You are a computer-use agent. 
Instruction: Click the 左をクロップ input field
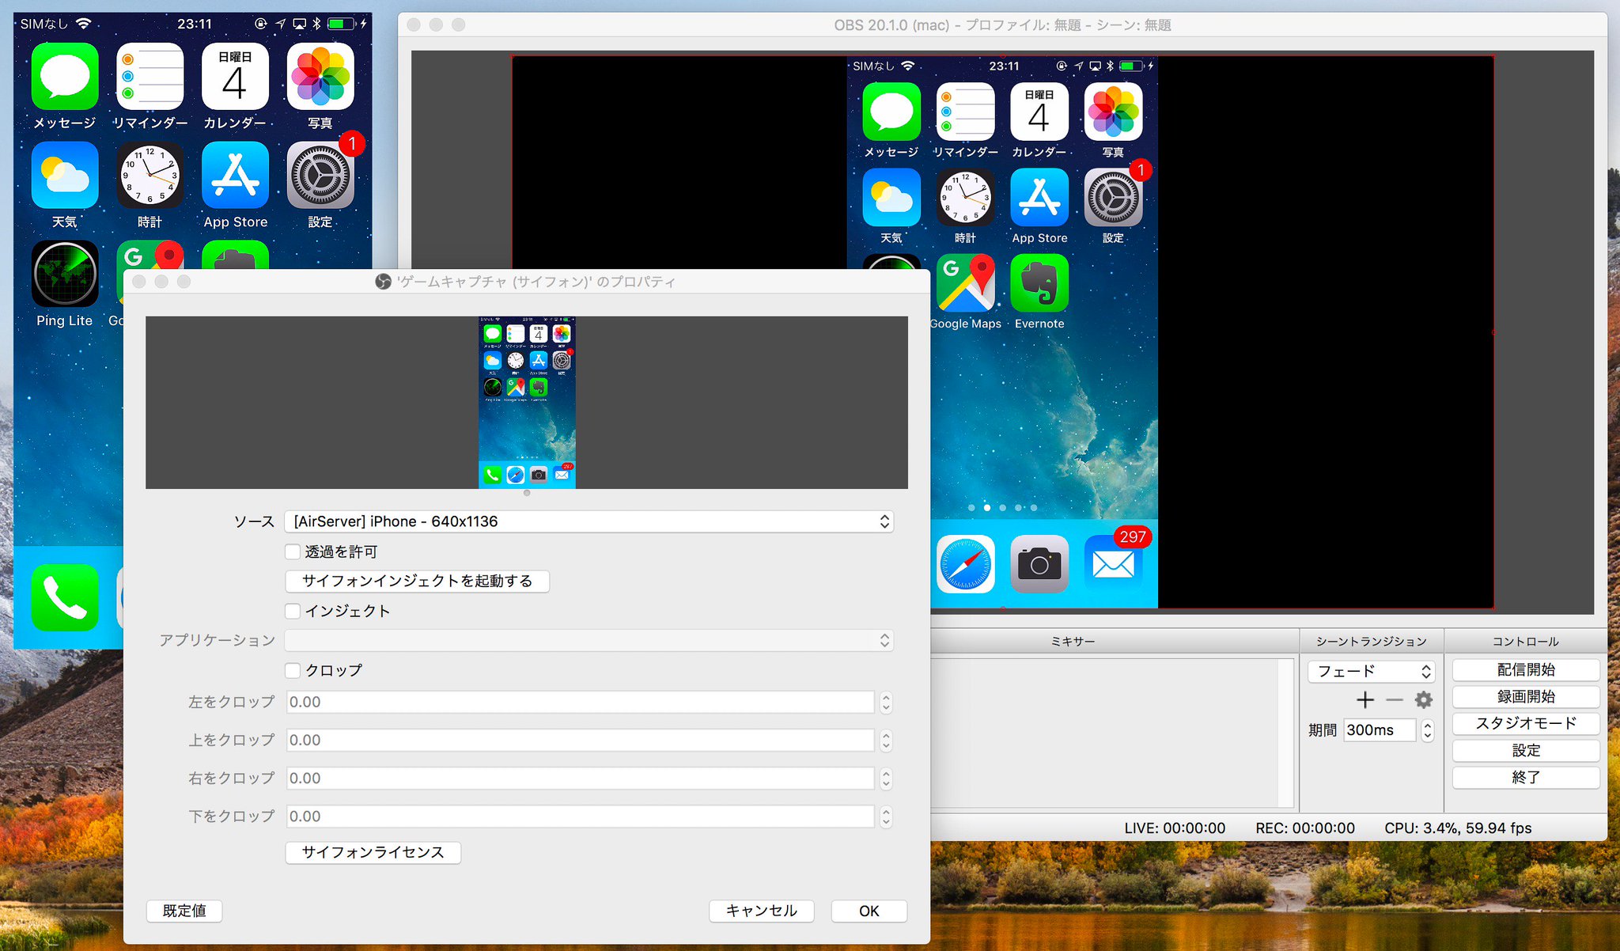[x=579, y=703]
